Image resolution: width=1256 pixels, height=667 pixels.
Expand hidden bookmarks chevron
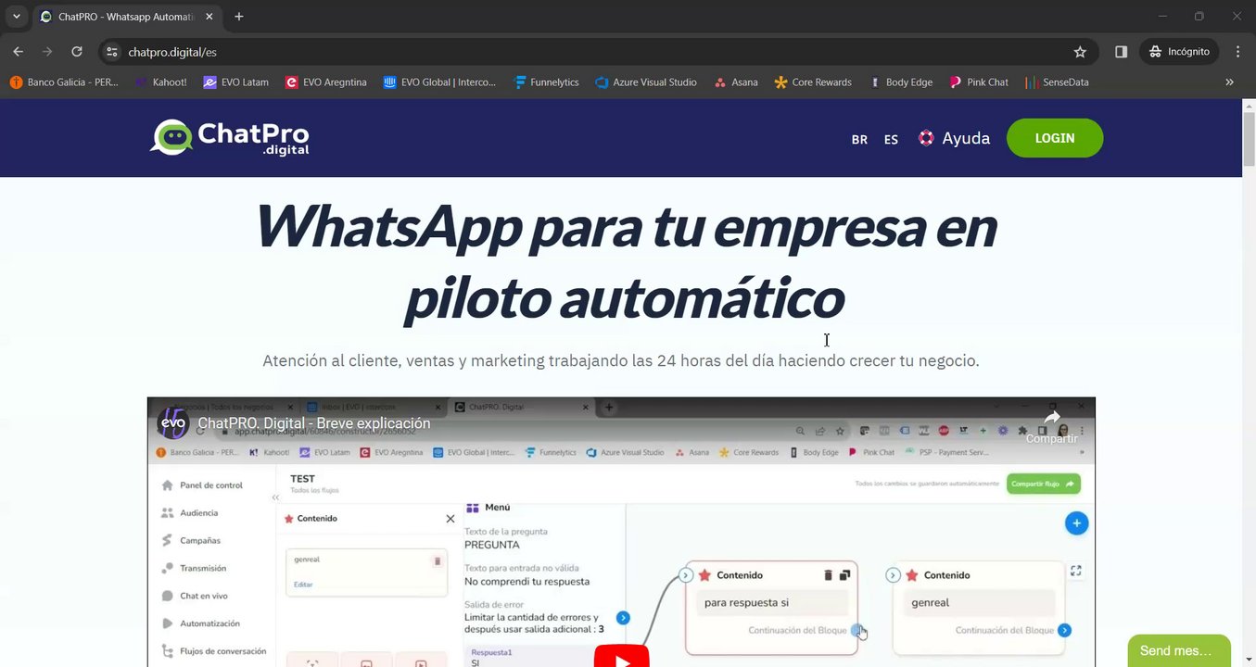tap(1229, 82)
